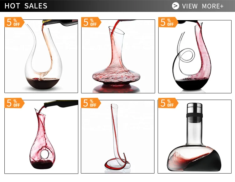
Task: Open the wide-base classic decanter product
Action: [118, 56]
